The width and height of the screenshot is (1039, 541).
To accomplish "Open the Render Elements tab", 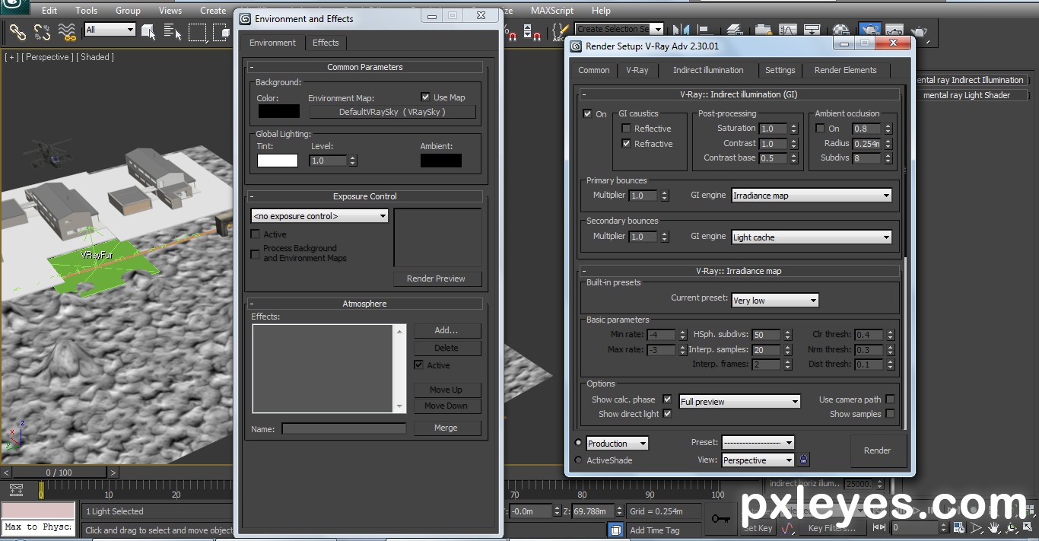I will coord(845,70).
